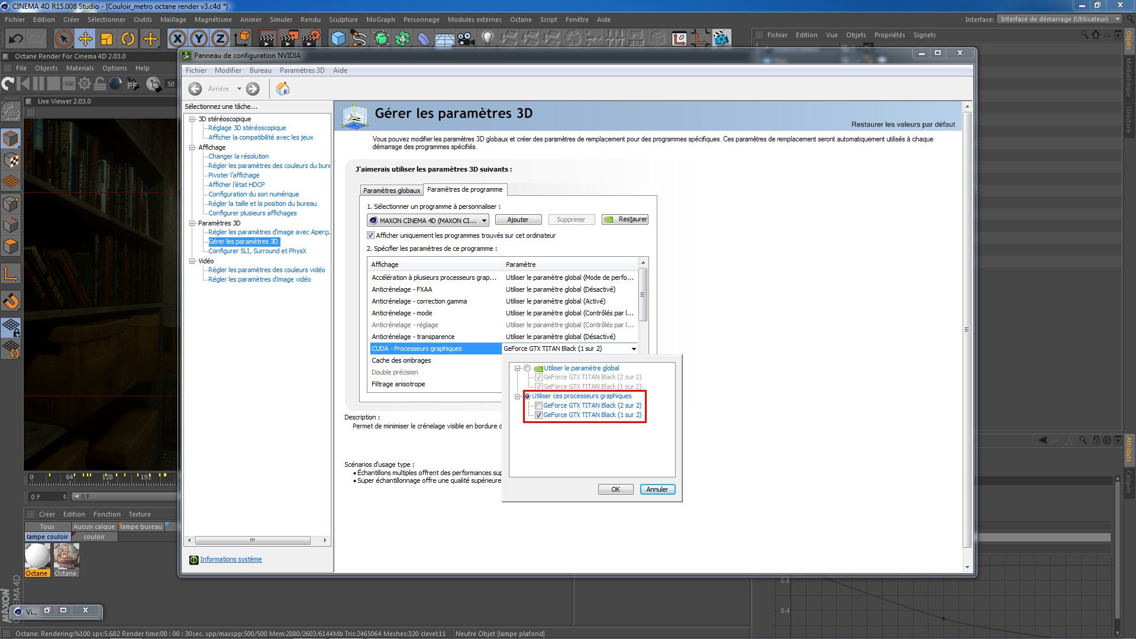The image size is (1136, 639).
Task: Click the NVIDIA home icon
Action: [x=283, y=89]
